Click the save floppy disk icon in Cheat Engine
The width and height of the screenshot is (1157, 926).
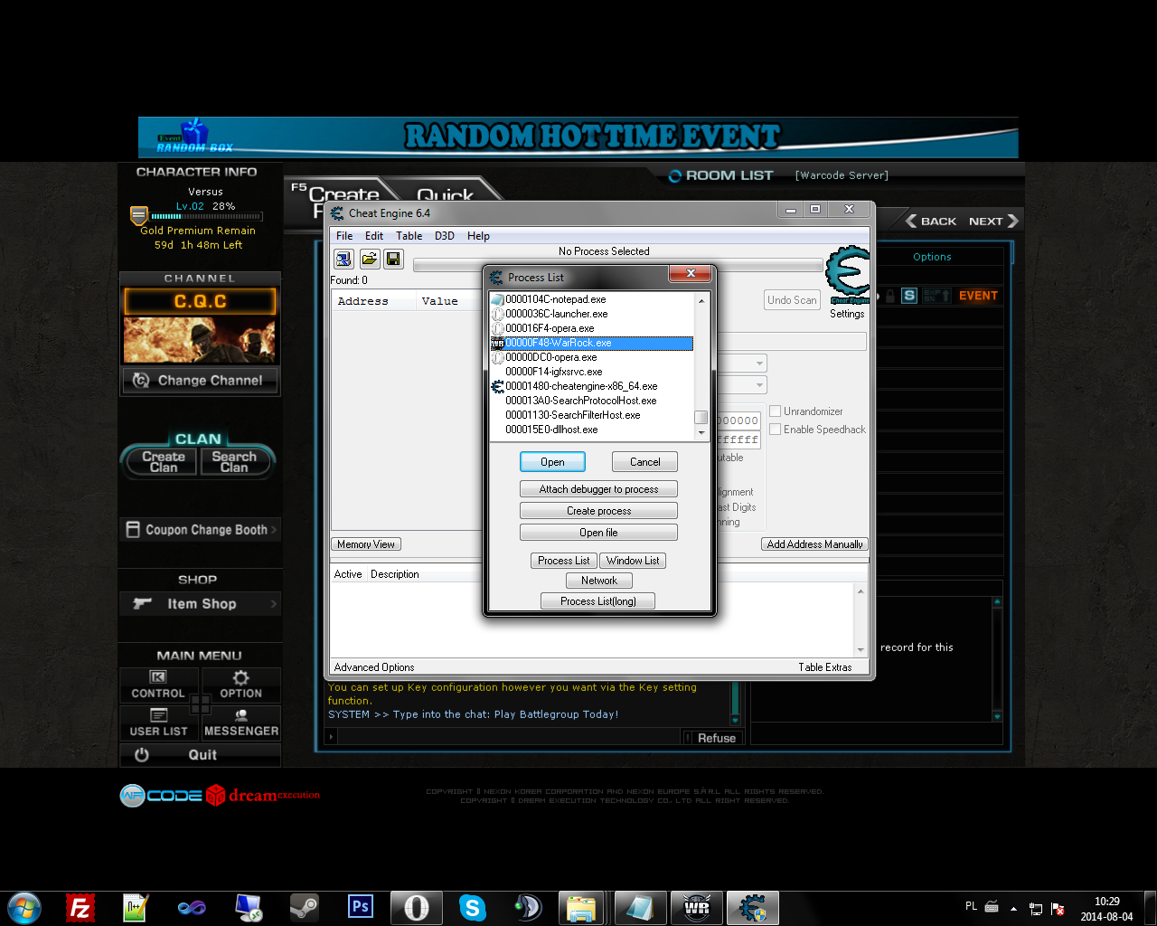(393, 260)
